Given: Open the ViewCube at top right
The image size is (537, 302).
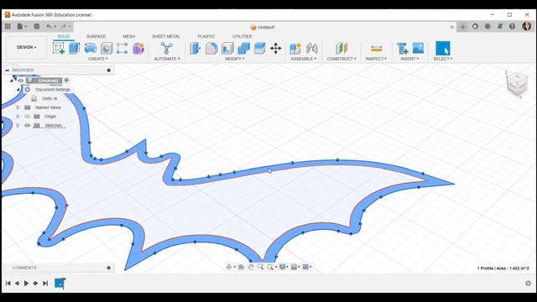Looking at the screenshot, I should (x=517, y=83).
